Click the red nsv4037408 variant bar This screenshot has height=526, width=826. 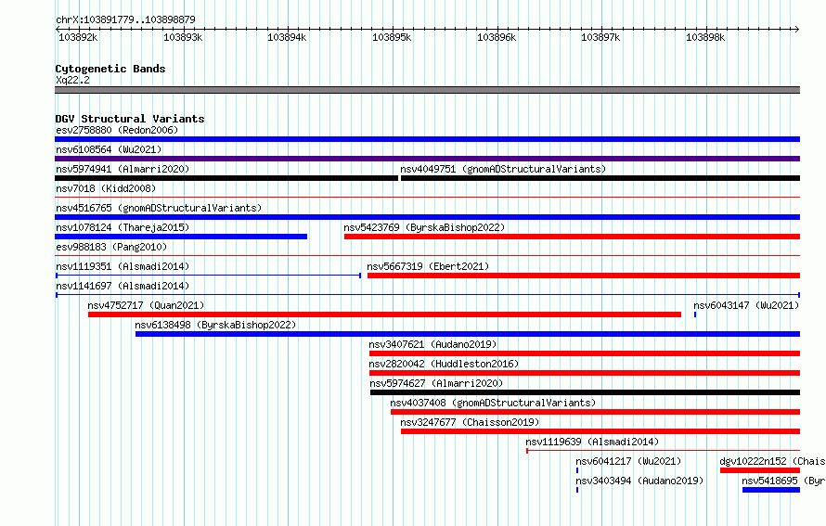coord(595,412)
